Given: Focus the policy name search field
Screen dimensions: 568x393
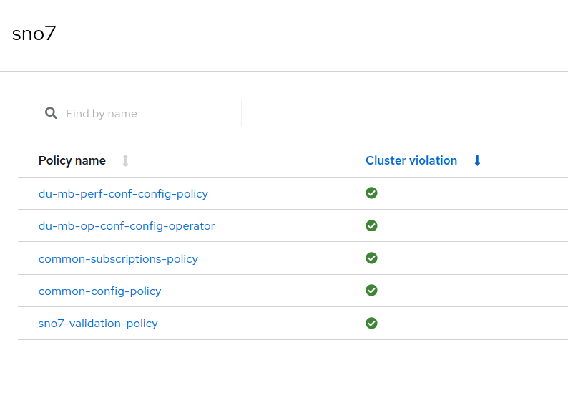Looking at the screenshot, I should point(150,113).
